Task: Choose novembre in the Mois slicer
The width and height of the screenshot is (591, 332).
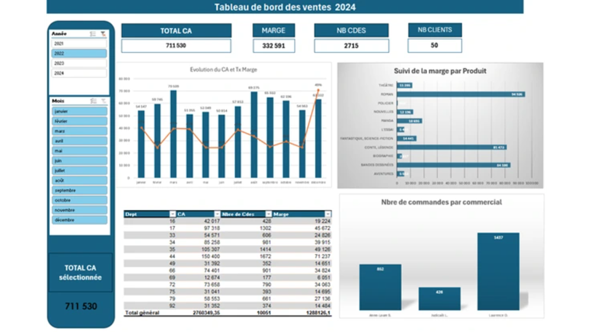Action: (79, 210)
